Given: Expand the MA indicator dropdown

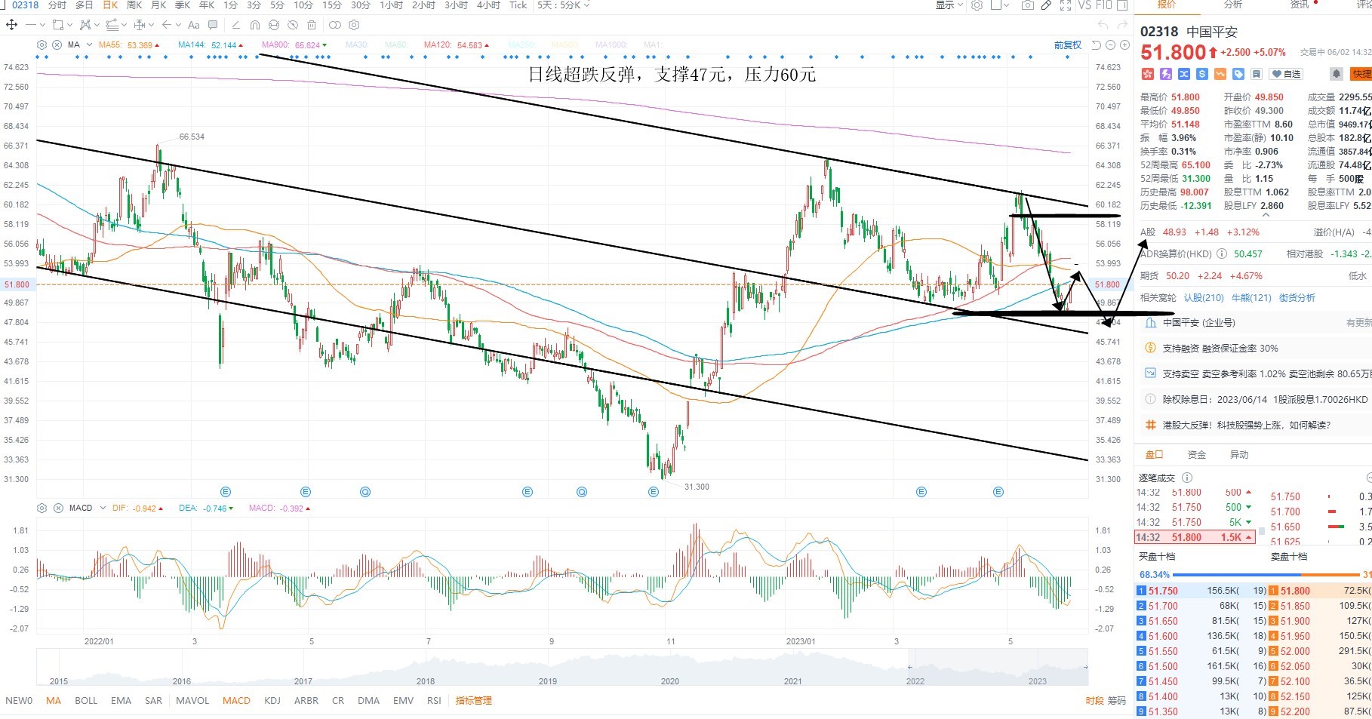Looking at the screenshot, I should click(89, 45).
